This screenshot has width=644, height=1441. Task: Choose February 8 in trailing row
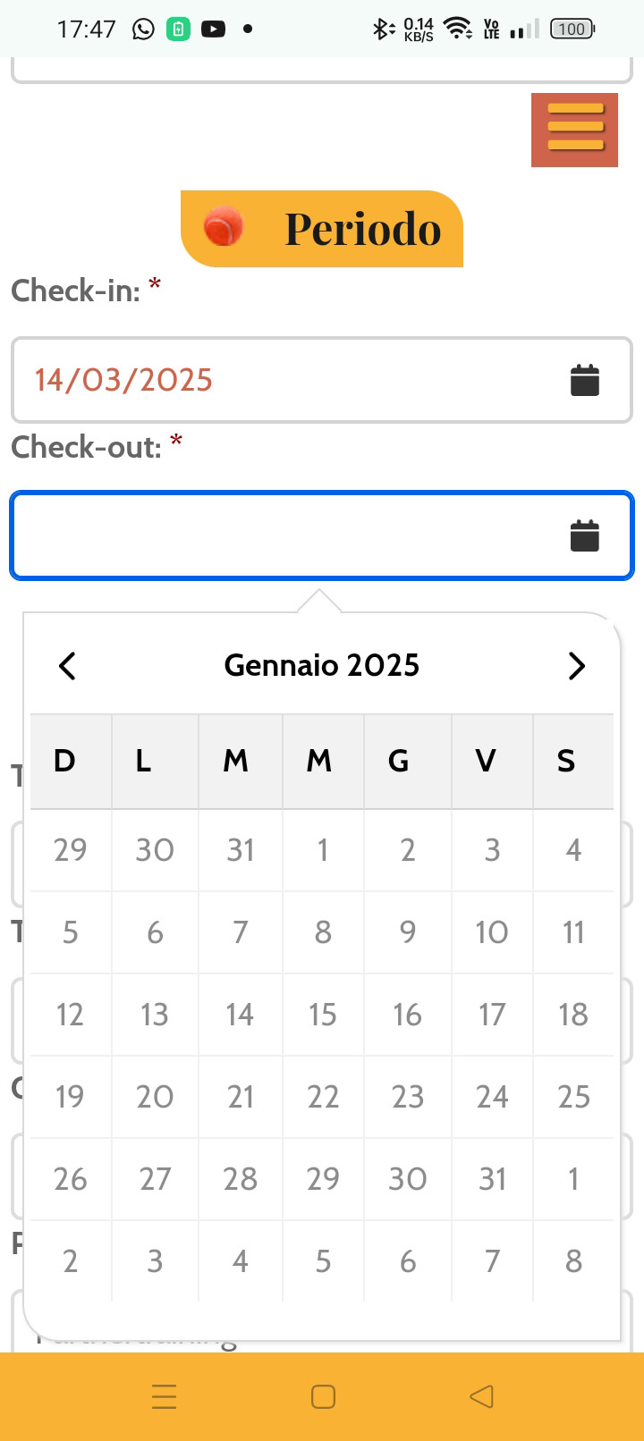click(x=573, y=1261)
